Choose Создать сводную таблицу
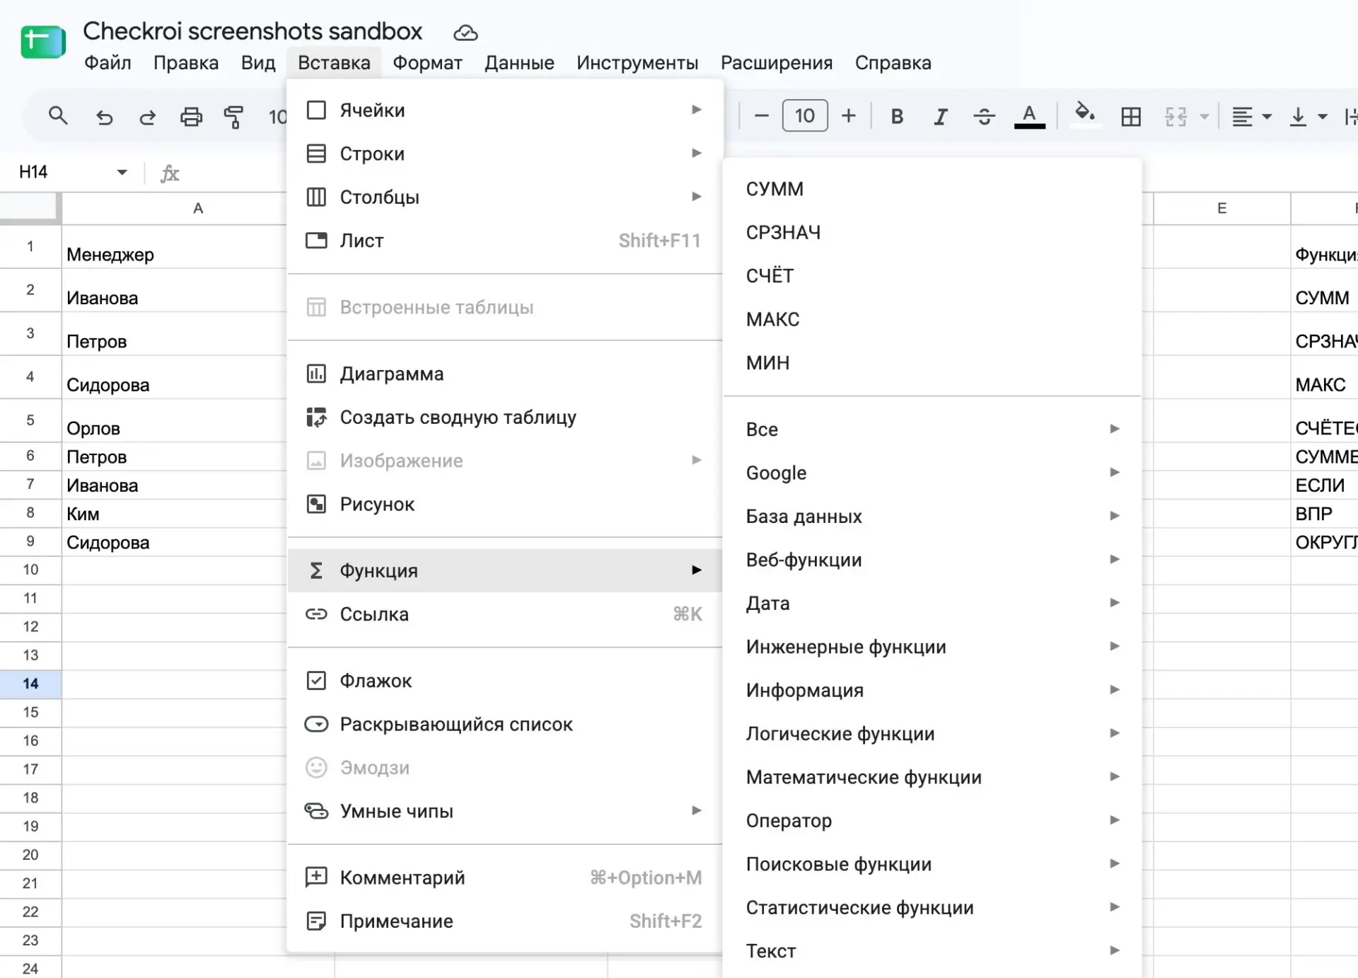The image size is (1358, 978). click(505, 418)
